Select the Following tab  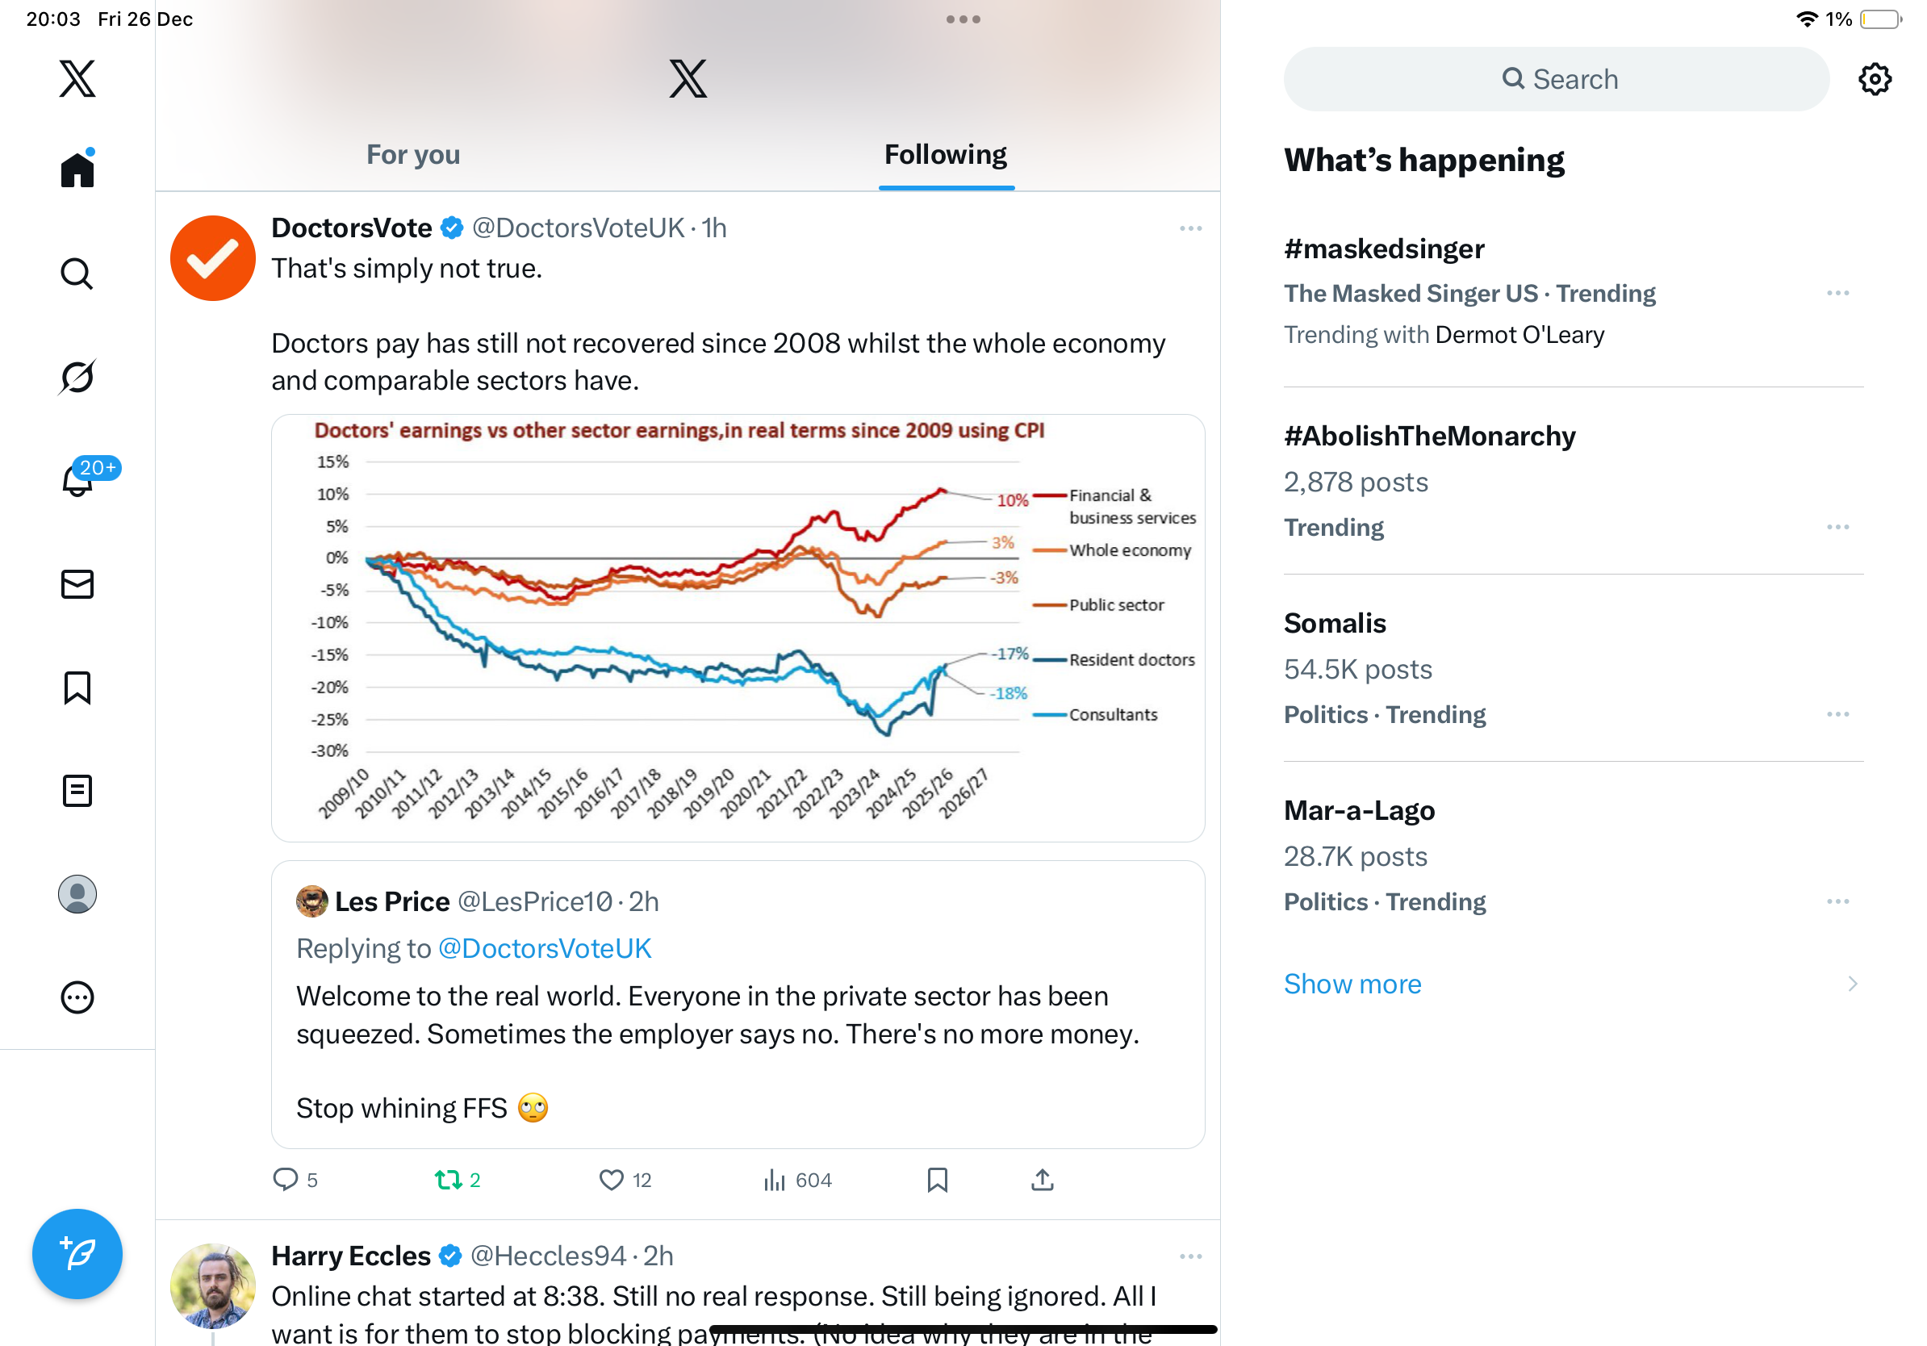pyautogui.click(x=946, y=155)
